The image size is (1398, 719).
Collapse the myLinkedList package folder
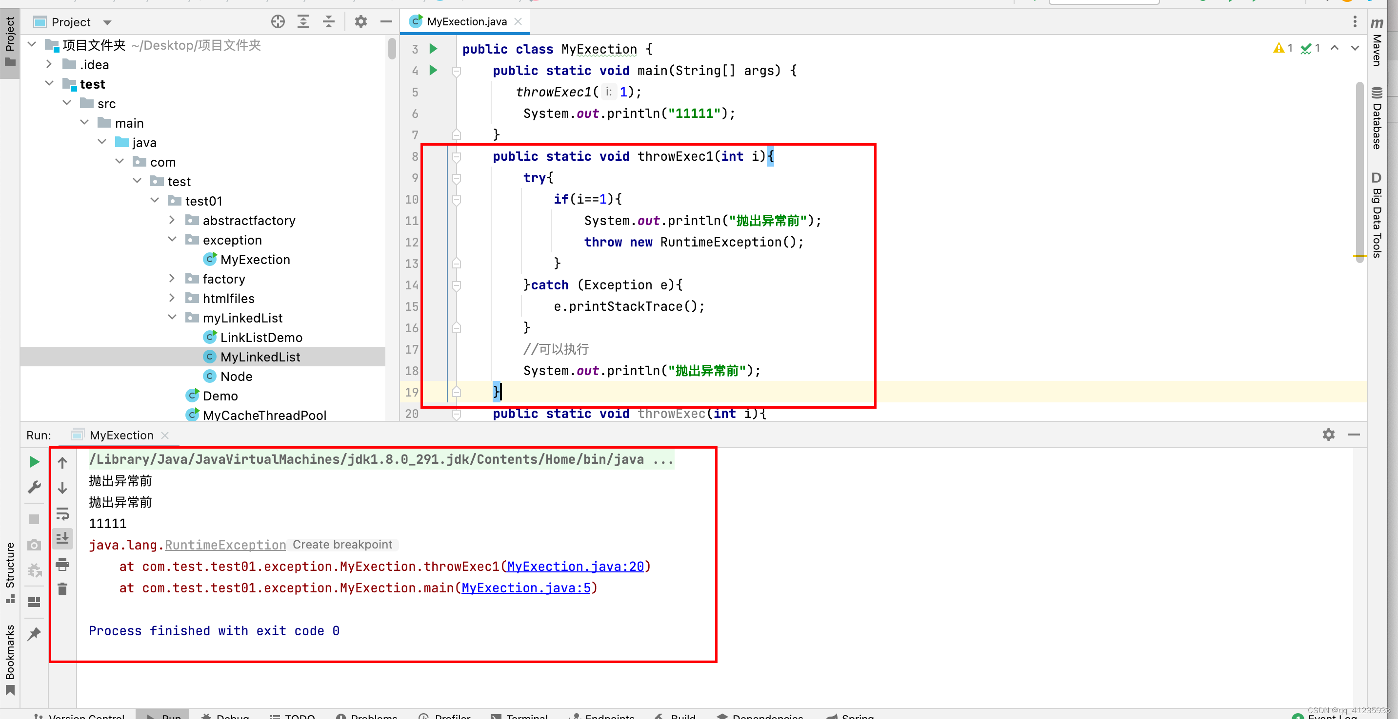point(172,317)
